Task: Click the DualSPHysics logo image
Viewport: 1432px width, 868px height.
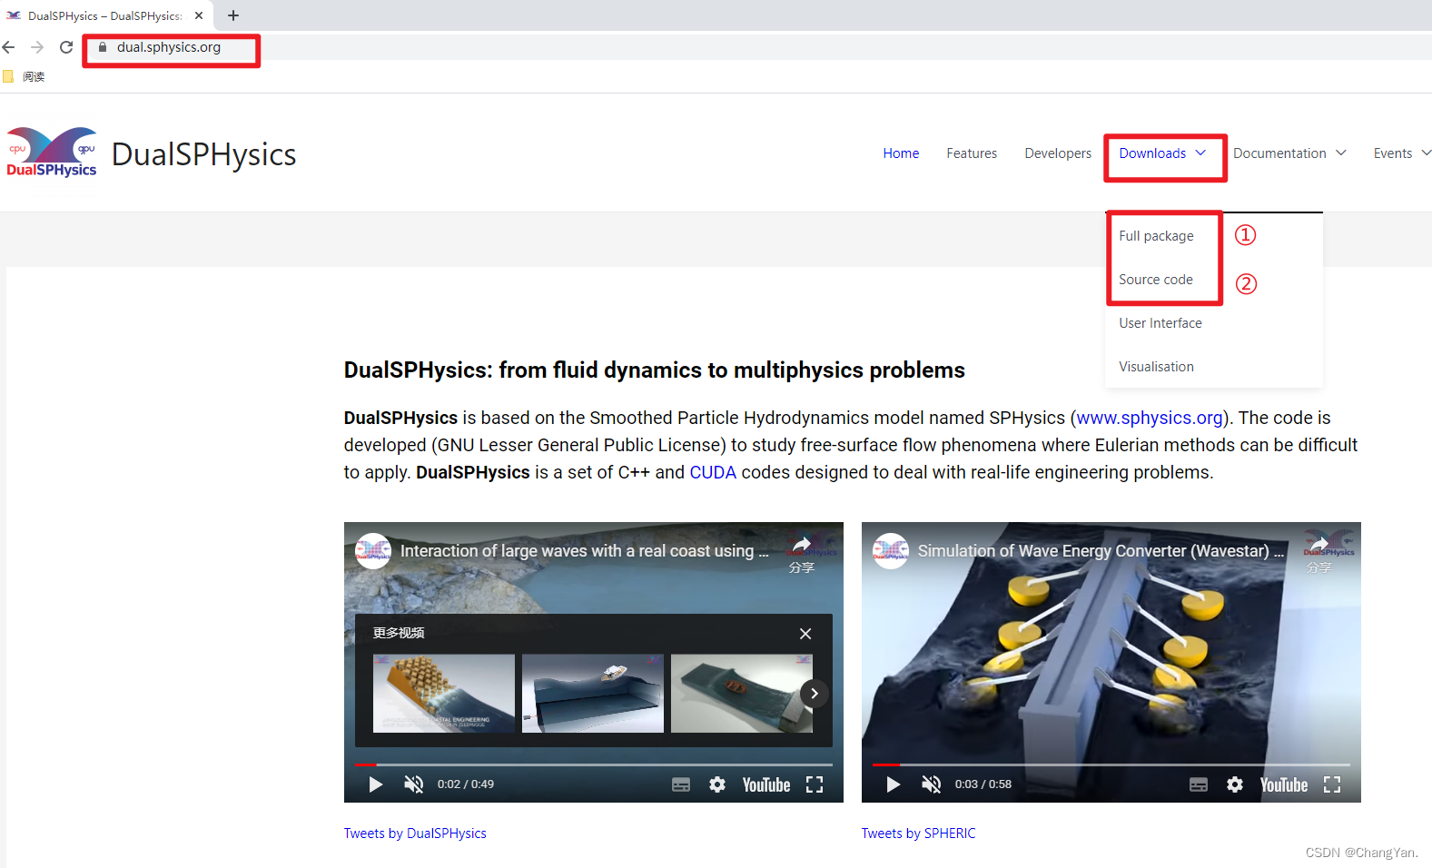Action: pos(52,153)
